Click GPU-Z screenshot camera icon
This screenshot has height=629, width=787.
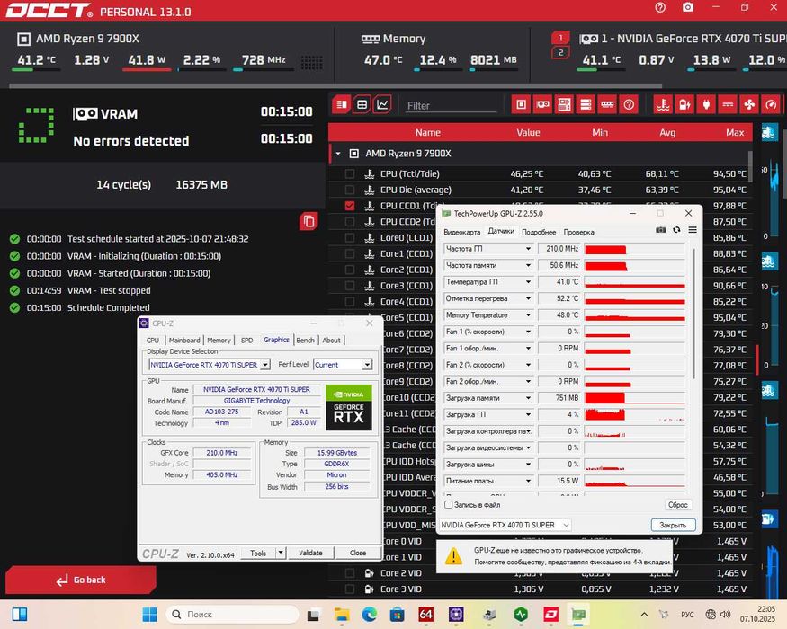660,230
